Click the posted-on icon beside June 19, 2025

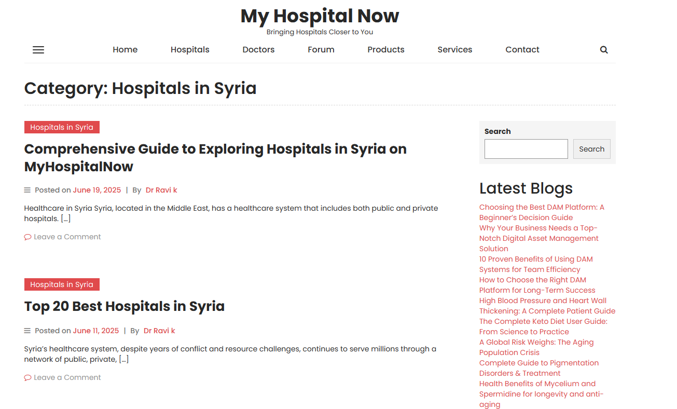pos(26,189)
